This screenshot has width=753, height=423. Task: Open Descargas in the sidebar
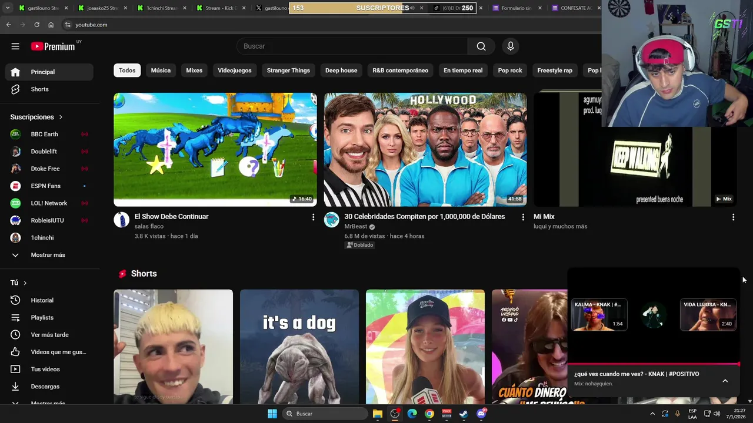[x=49, y=387]
